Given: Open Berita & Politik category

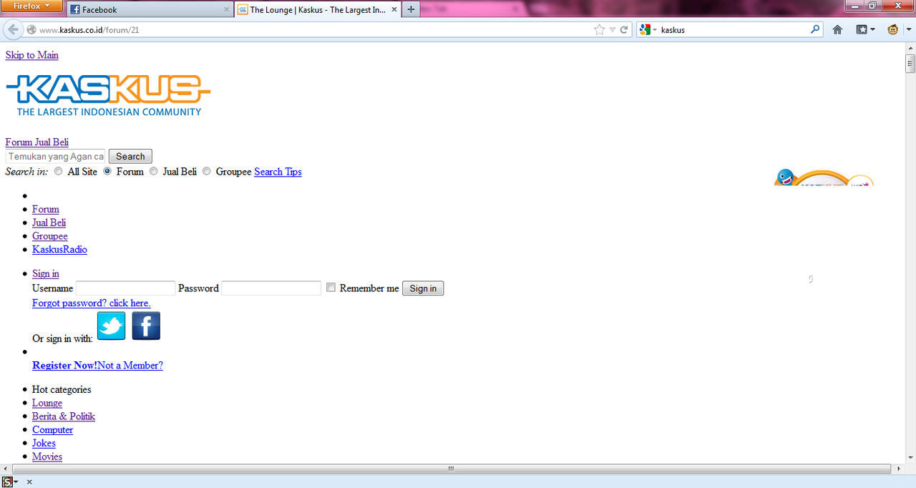Looking at the screenshot, I should coord(64,416).
